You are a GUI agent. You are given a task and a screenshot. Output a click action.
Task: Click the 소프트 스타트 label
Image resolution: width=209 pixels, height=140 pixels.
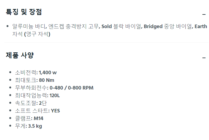pos(31,111)
